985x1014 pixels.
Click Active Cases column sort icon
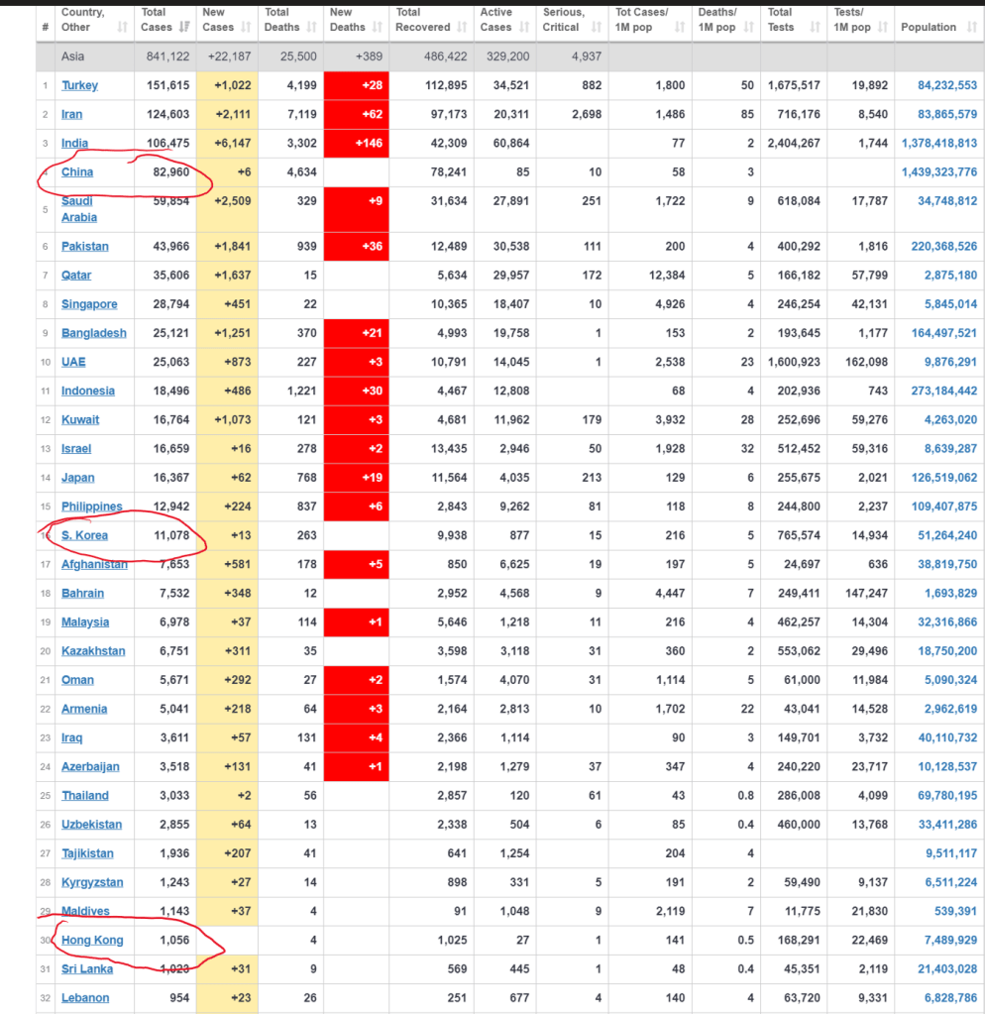[522, 28]
